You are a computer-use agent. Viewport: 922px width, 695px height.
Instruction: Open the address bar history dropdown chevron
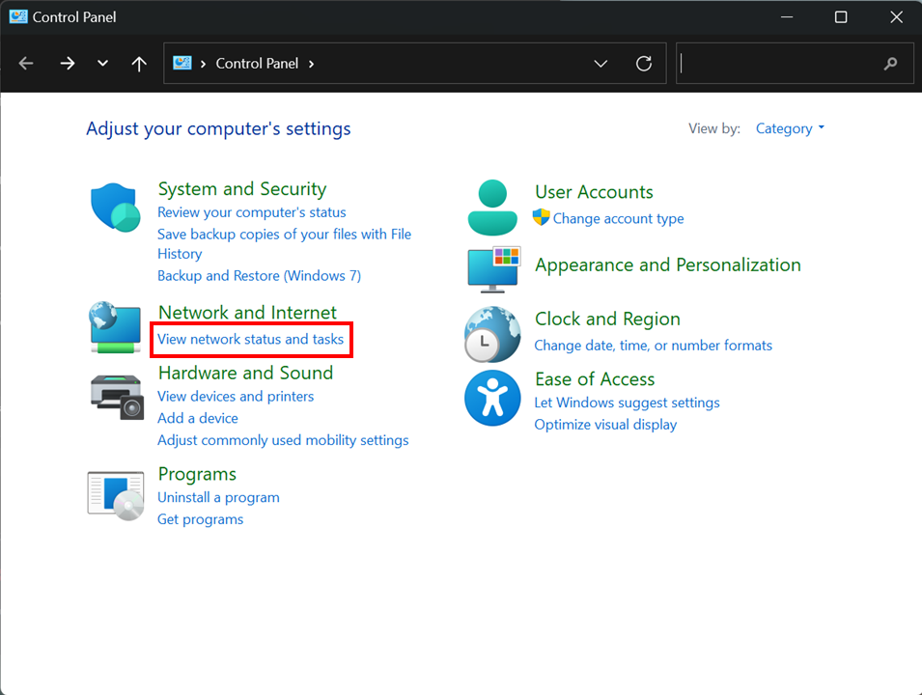coord(601,64)
